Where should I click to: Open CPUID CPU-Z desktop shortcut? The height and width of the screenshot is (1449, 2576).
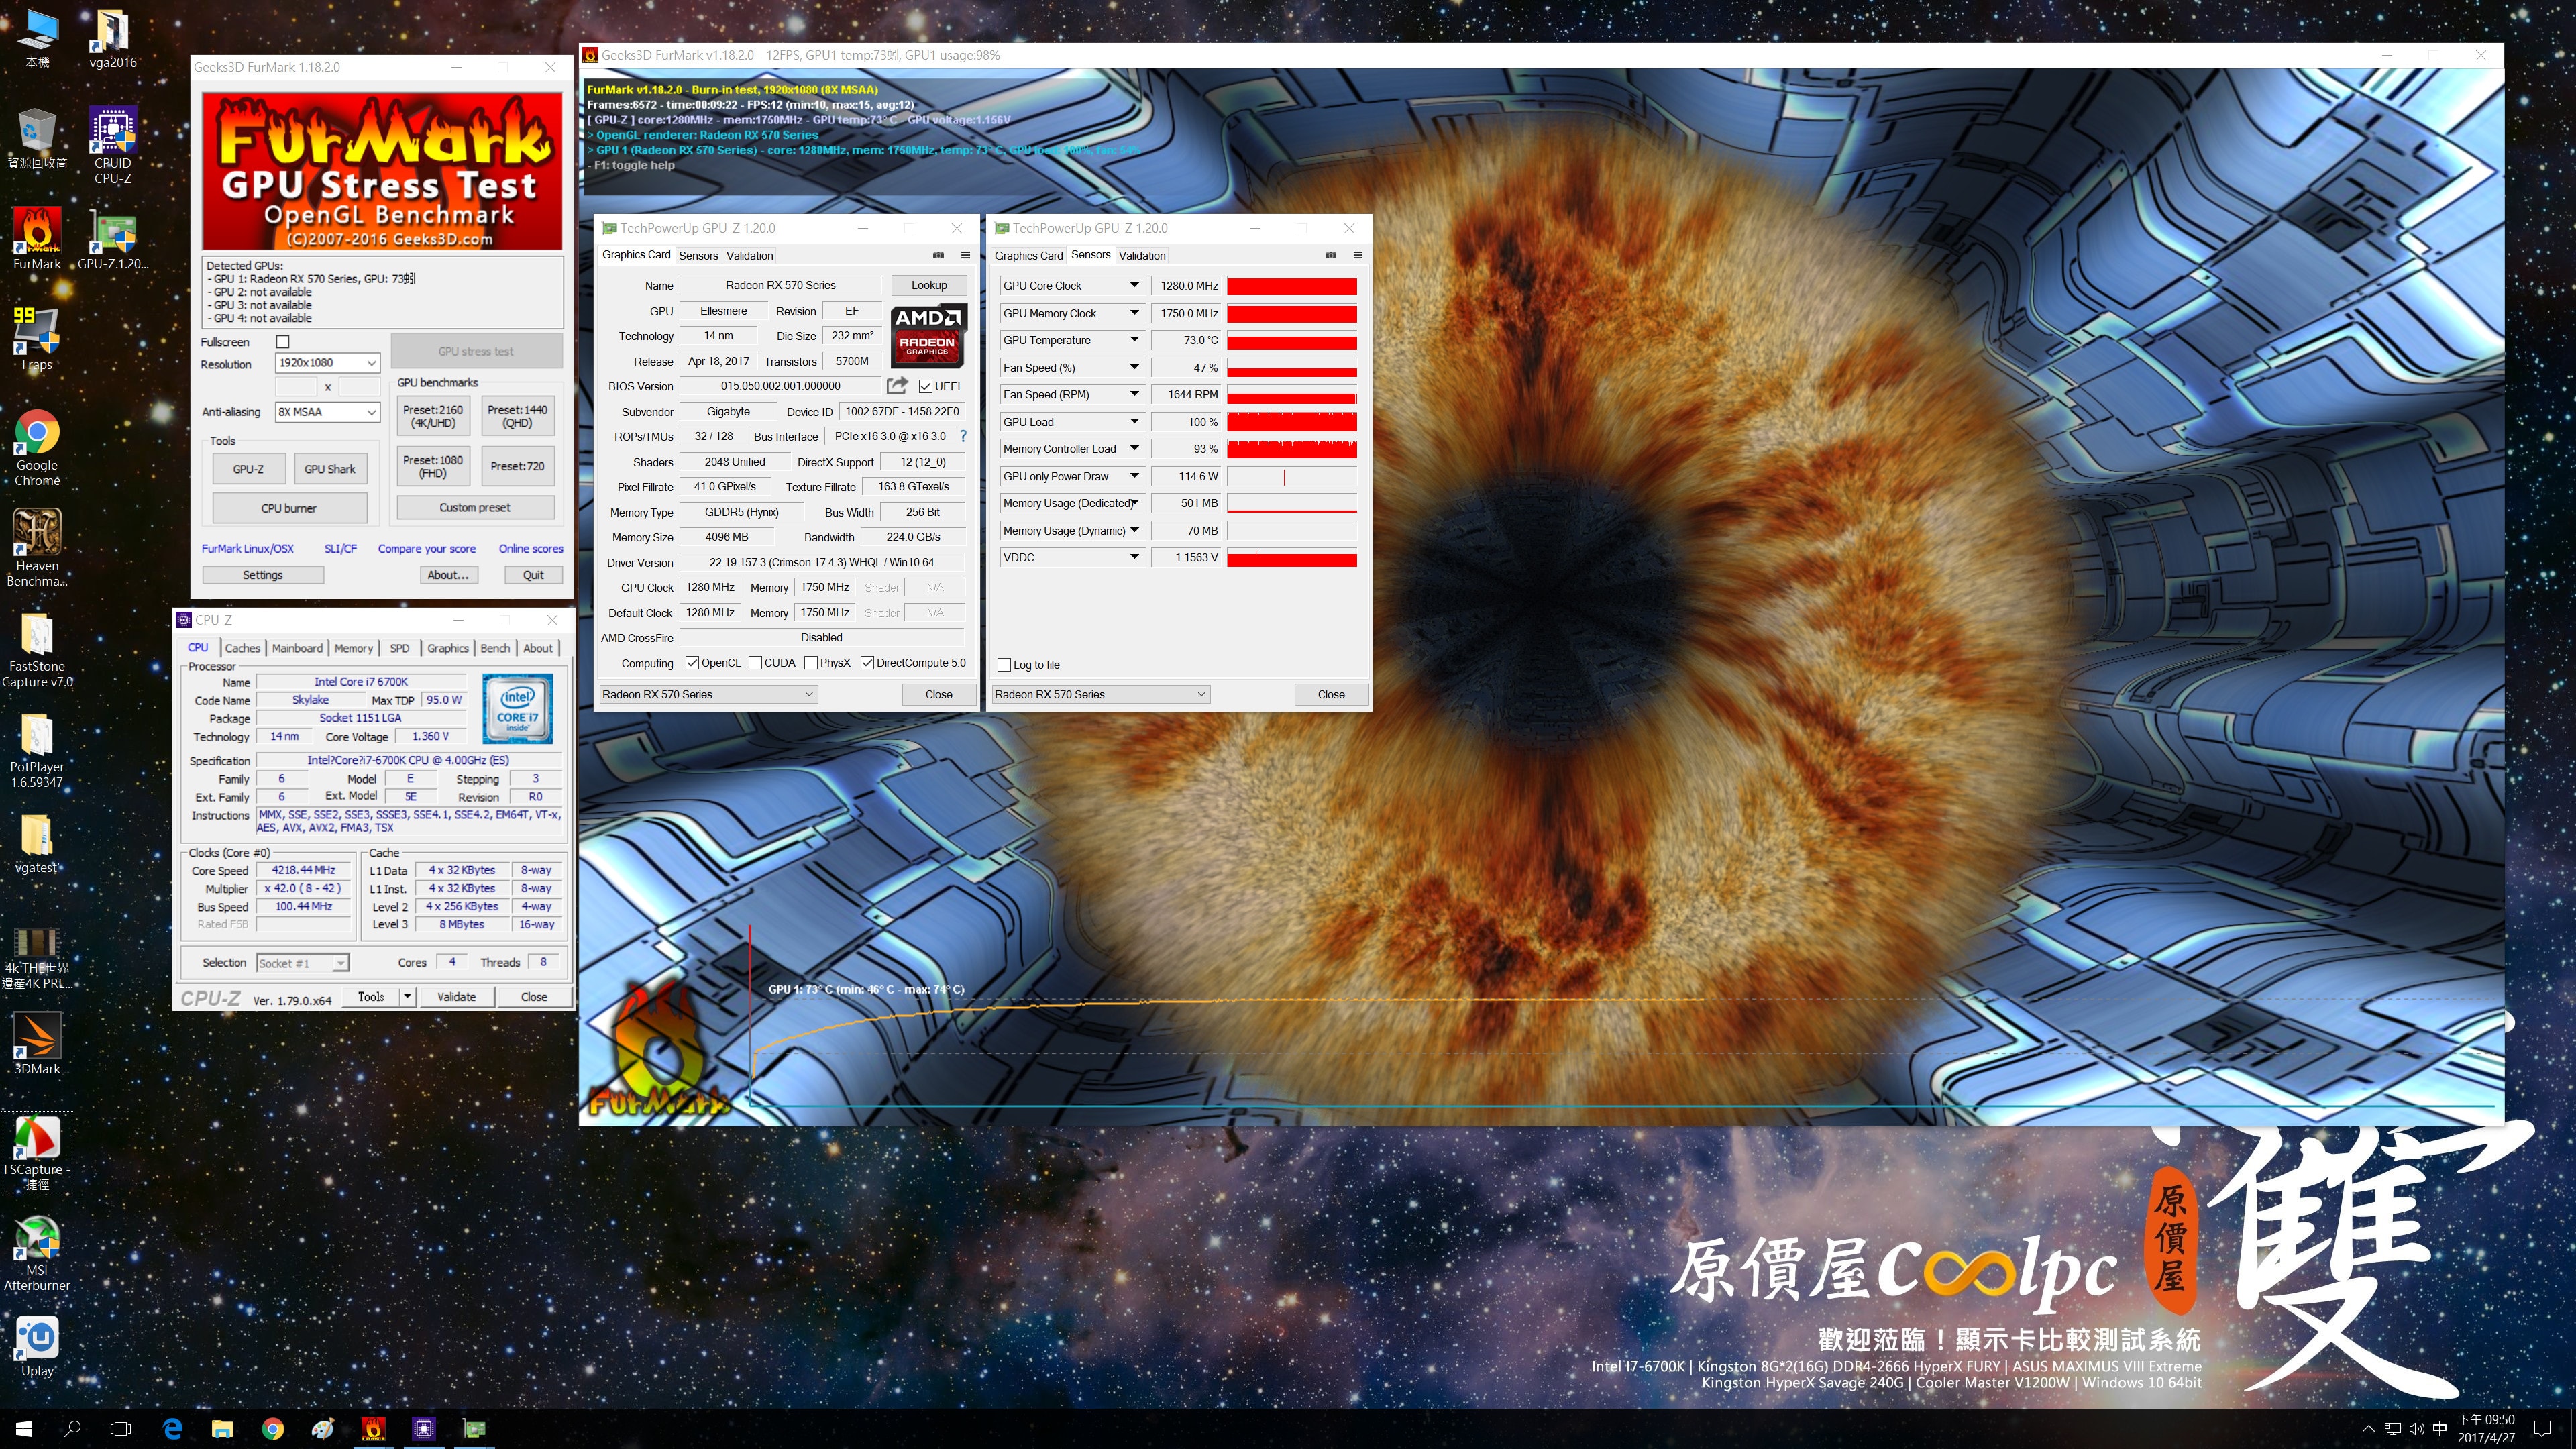click(112, 145)
